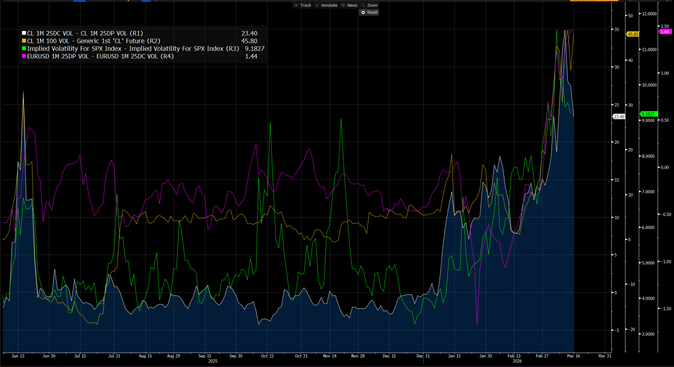
Task: Click the yellow CL 1M 100 VOL swatch
Action: click(24, 41)
